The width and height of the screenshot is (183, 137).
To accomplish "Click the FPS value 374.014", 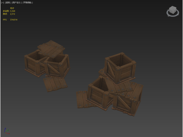I will [14, 20].
